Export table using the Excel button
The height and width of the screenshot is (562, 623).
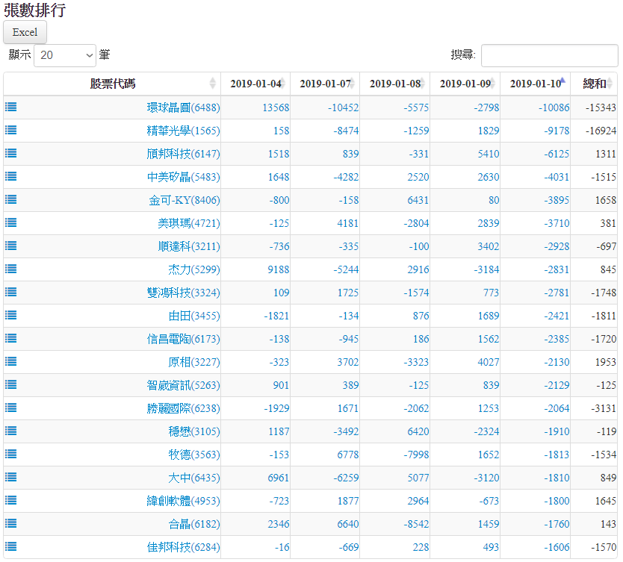click(x=25, y=32)
